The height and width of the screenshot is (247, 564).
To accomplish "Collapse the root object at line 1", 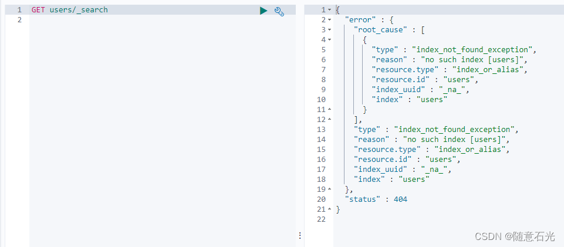I will 329,10.
